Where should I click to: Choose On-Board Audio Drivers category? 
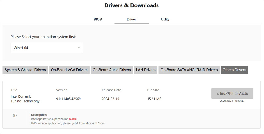112,70
